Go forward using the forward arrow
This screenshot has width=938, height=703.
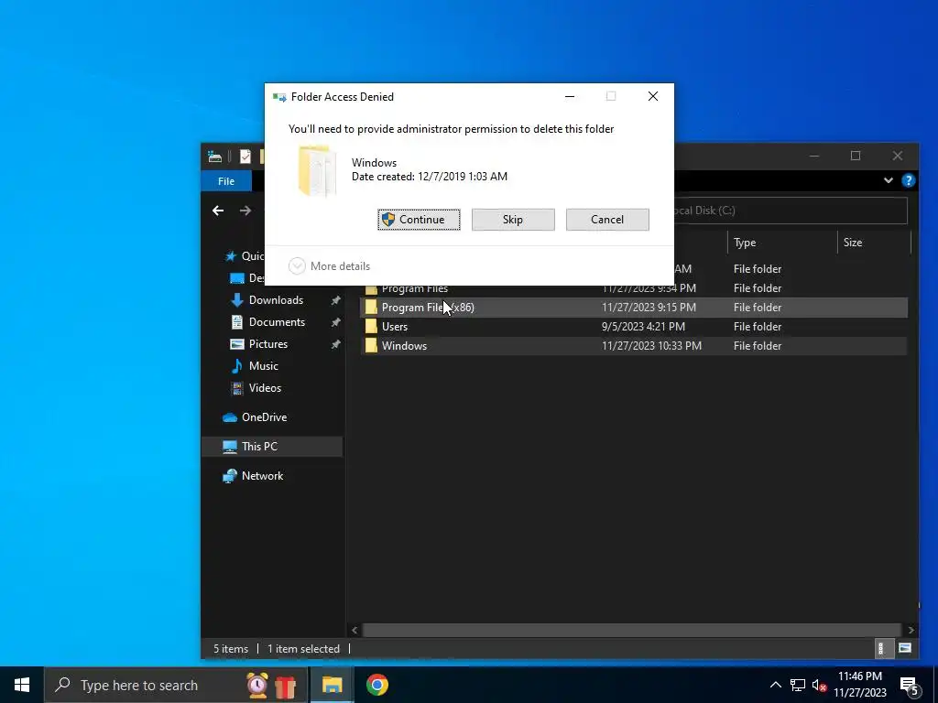(245, 211)
